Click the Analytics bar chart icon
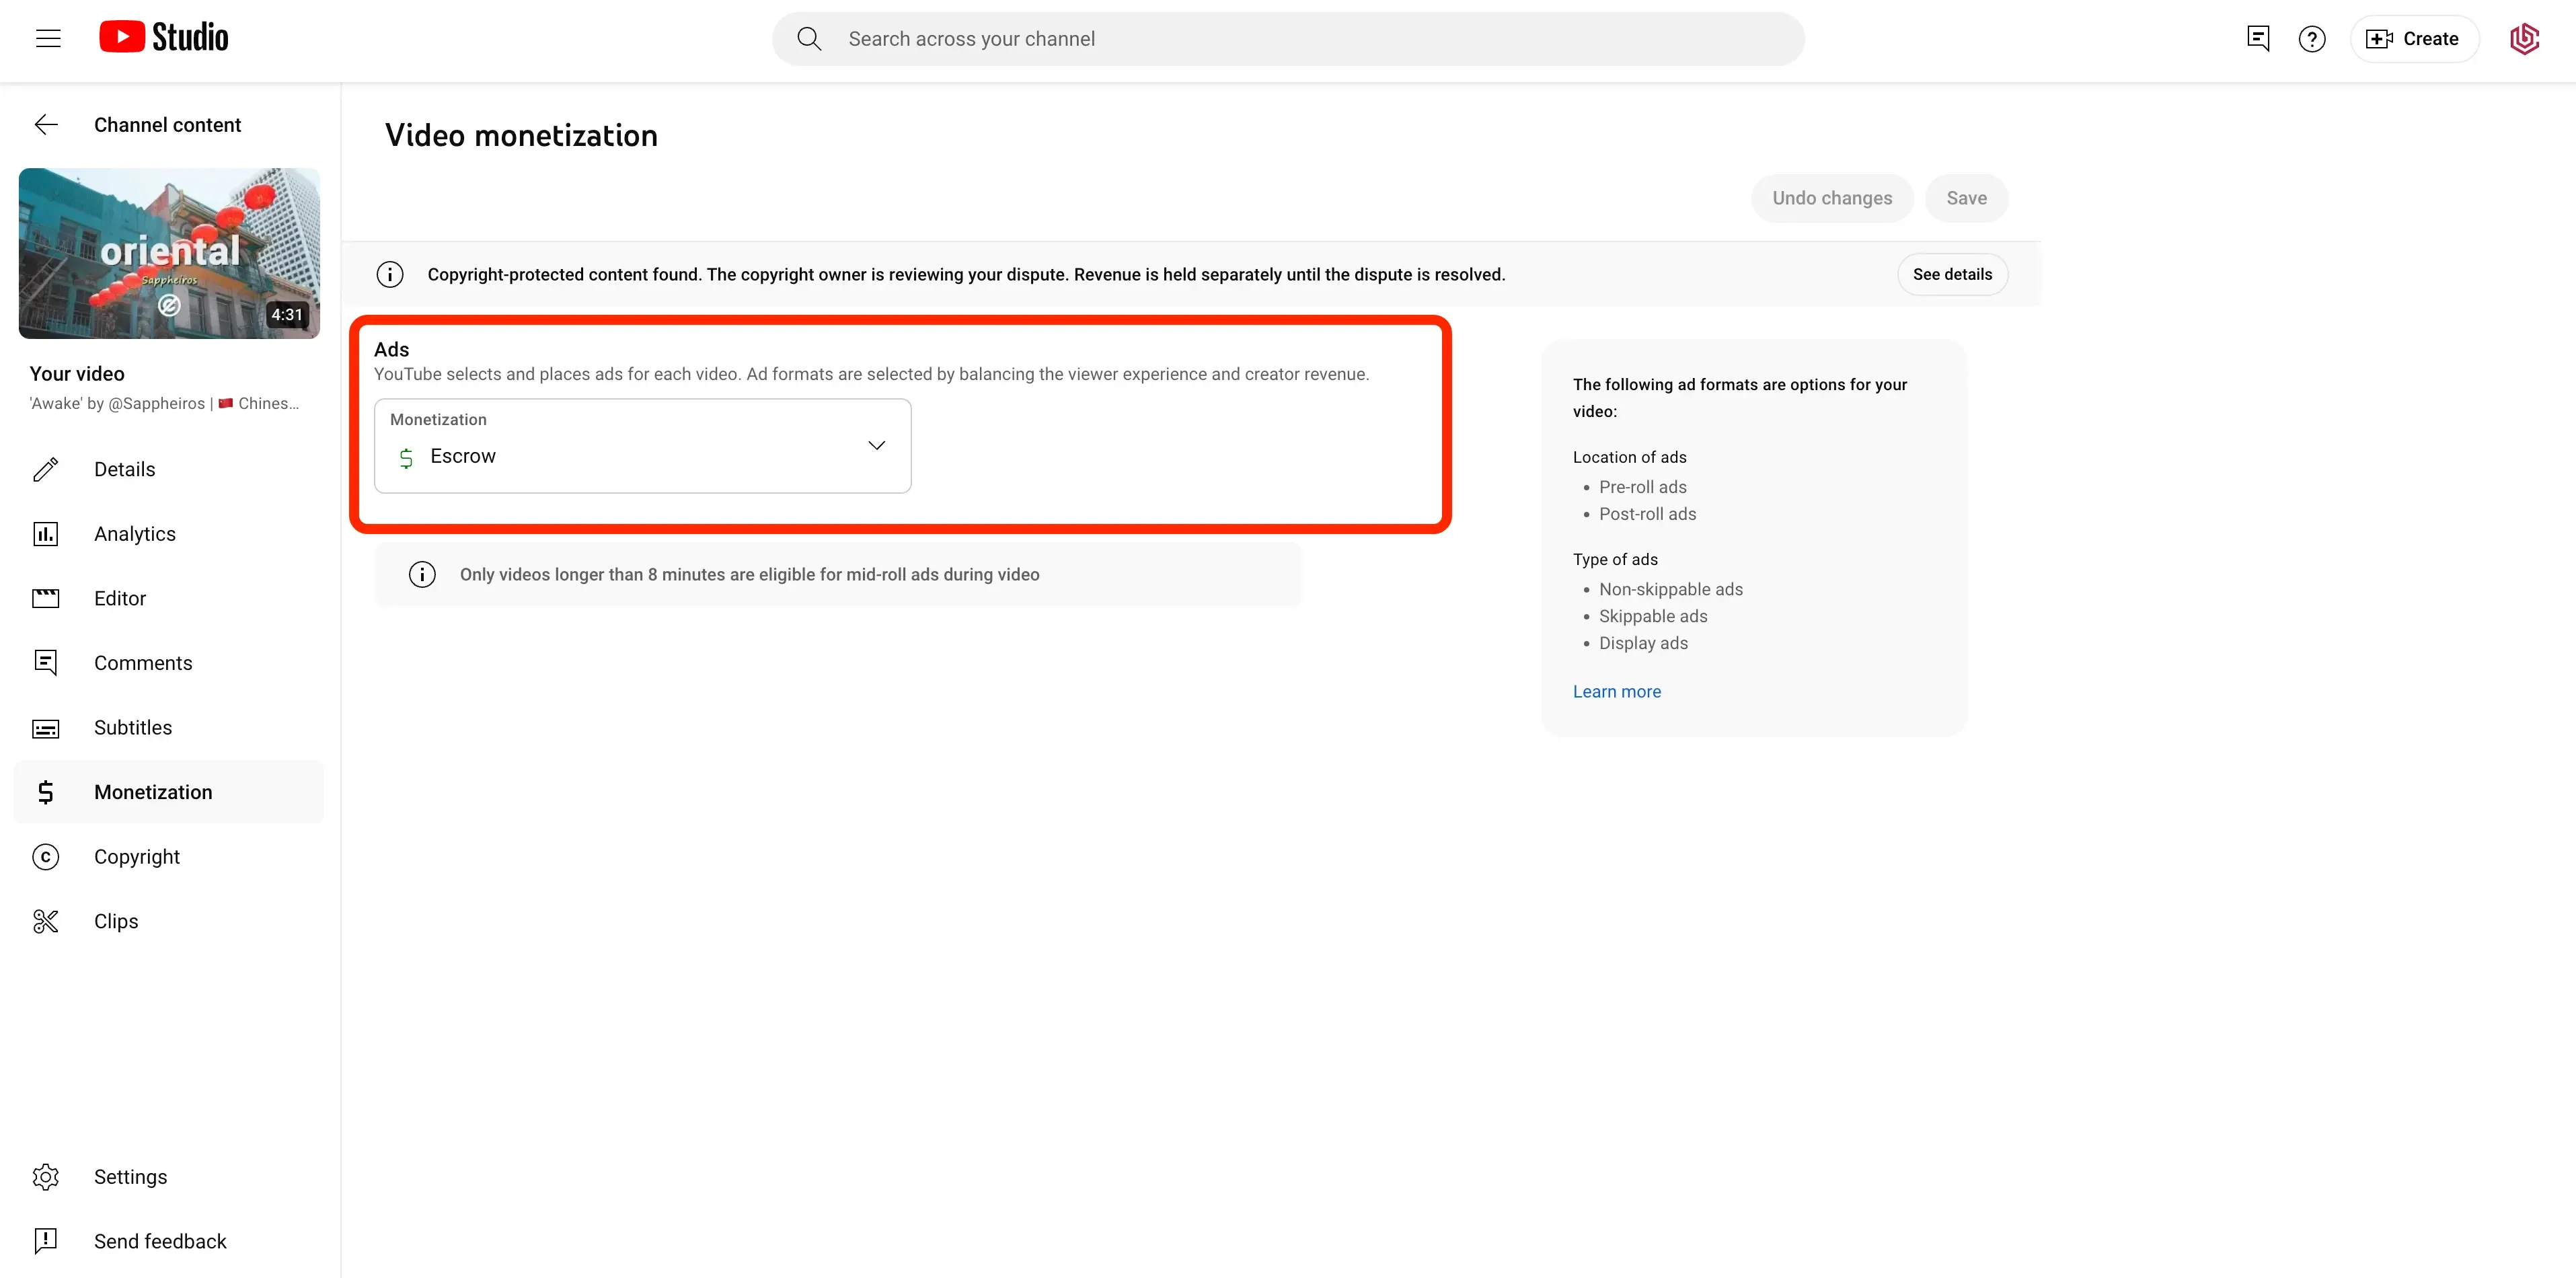 pos(46,534)
